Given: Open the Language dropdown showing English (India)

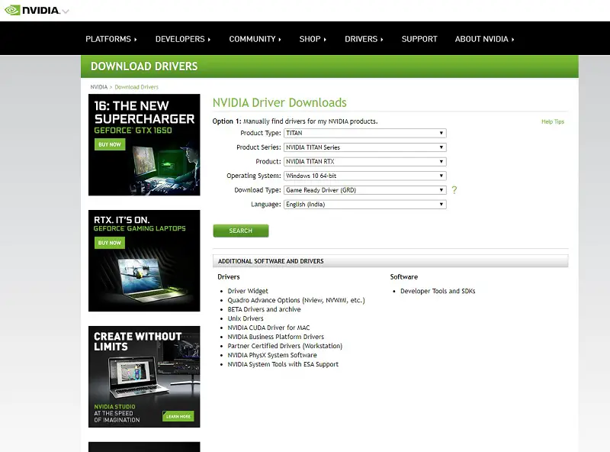Looking at the screenshot, I should pos(365,205).
